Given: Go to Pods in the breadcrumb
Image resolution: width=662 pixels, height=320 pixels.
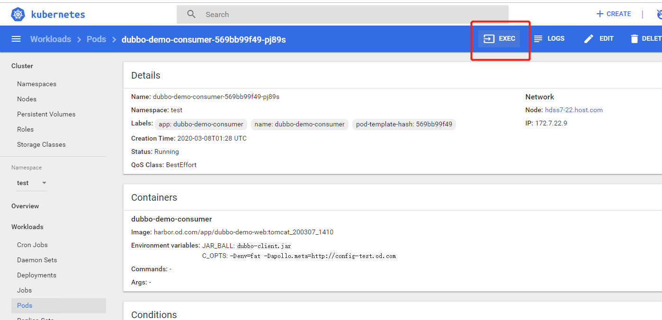Looking at the screenshot, I should (96, 39).
